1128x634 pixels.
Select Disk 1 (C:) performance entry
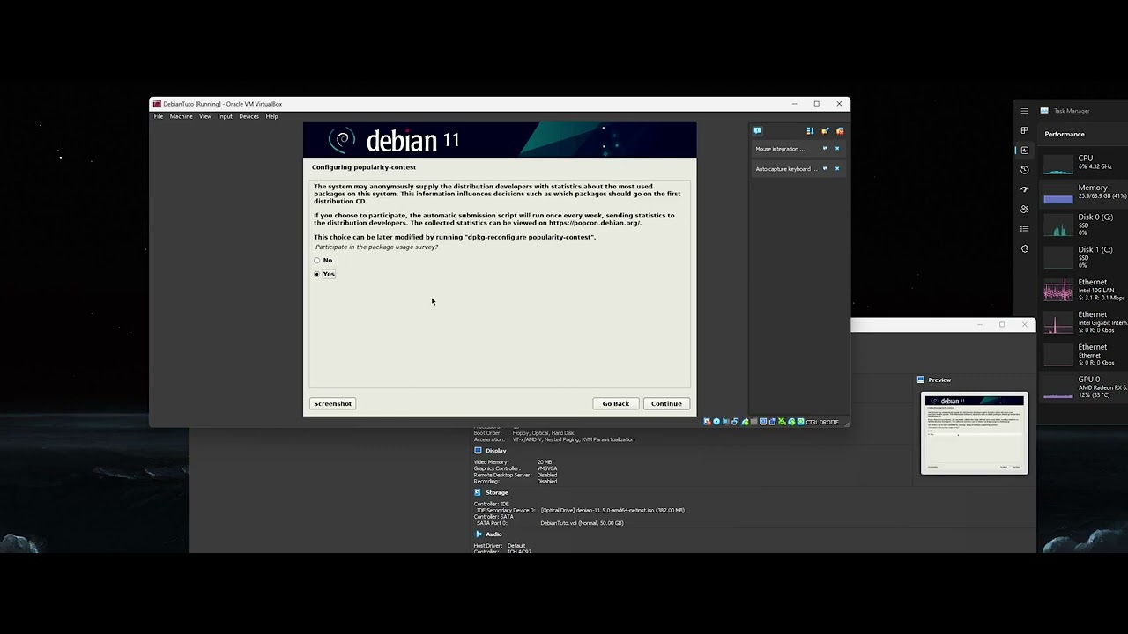click(x=1085, y=257)
